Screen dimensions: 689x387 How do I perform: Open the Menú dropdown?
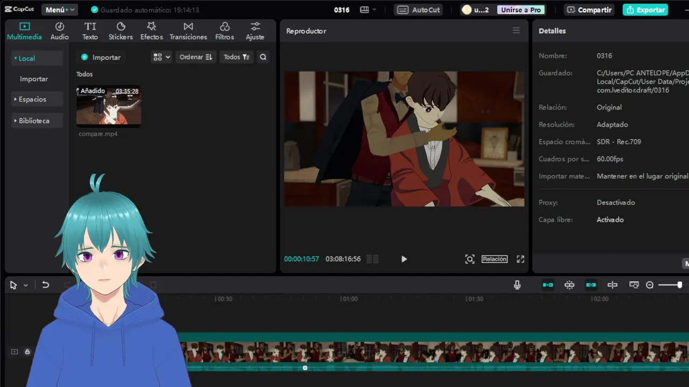point(60,10)
